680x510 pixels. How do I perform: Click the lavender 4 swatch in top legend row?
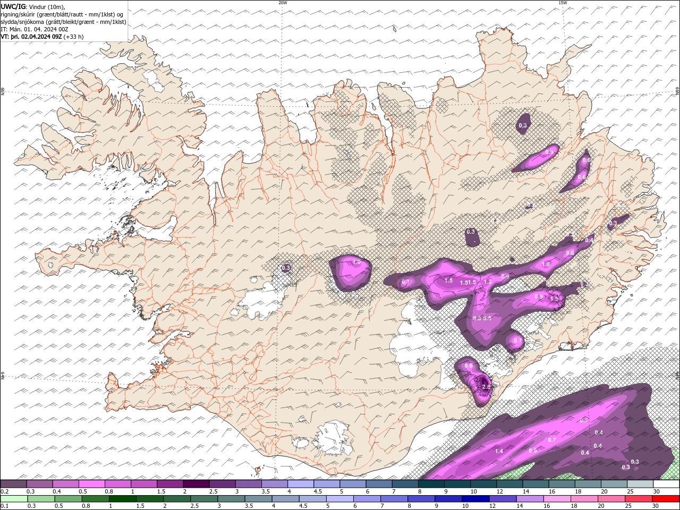coord(301,484)
